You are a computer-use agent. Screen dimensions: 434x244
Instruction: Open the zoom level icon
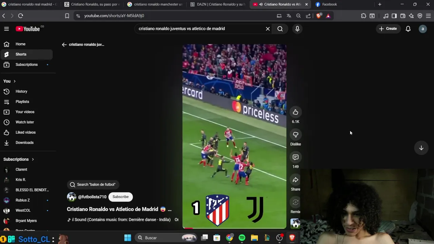pyautogui.click(x=298, y=16)
